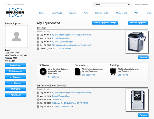Click the Software disc icon
The height and width of the screenshot is (119, 154).
[43, 71]
